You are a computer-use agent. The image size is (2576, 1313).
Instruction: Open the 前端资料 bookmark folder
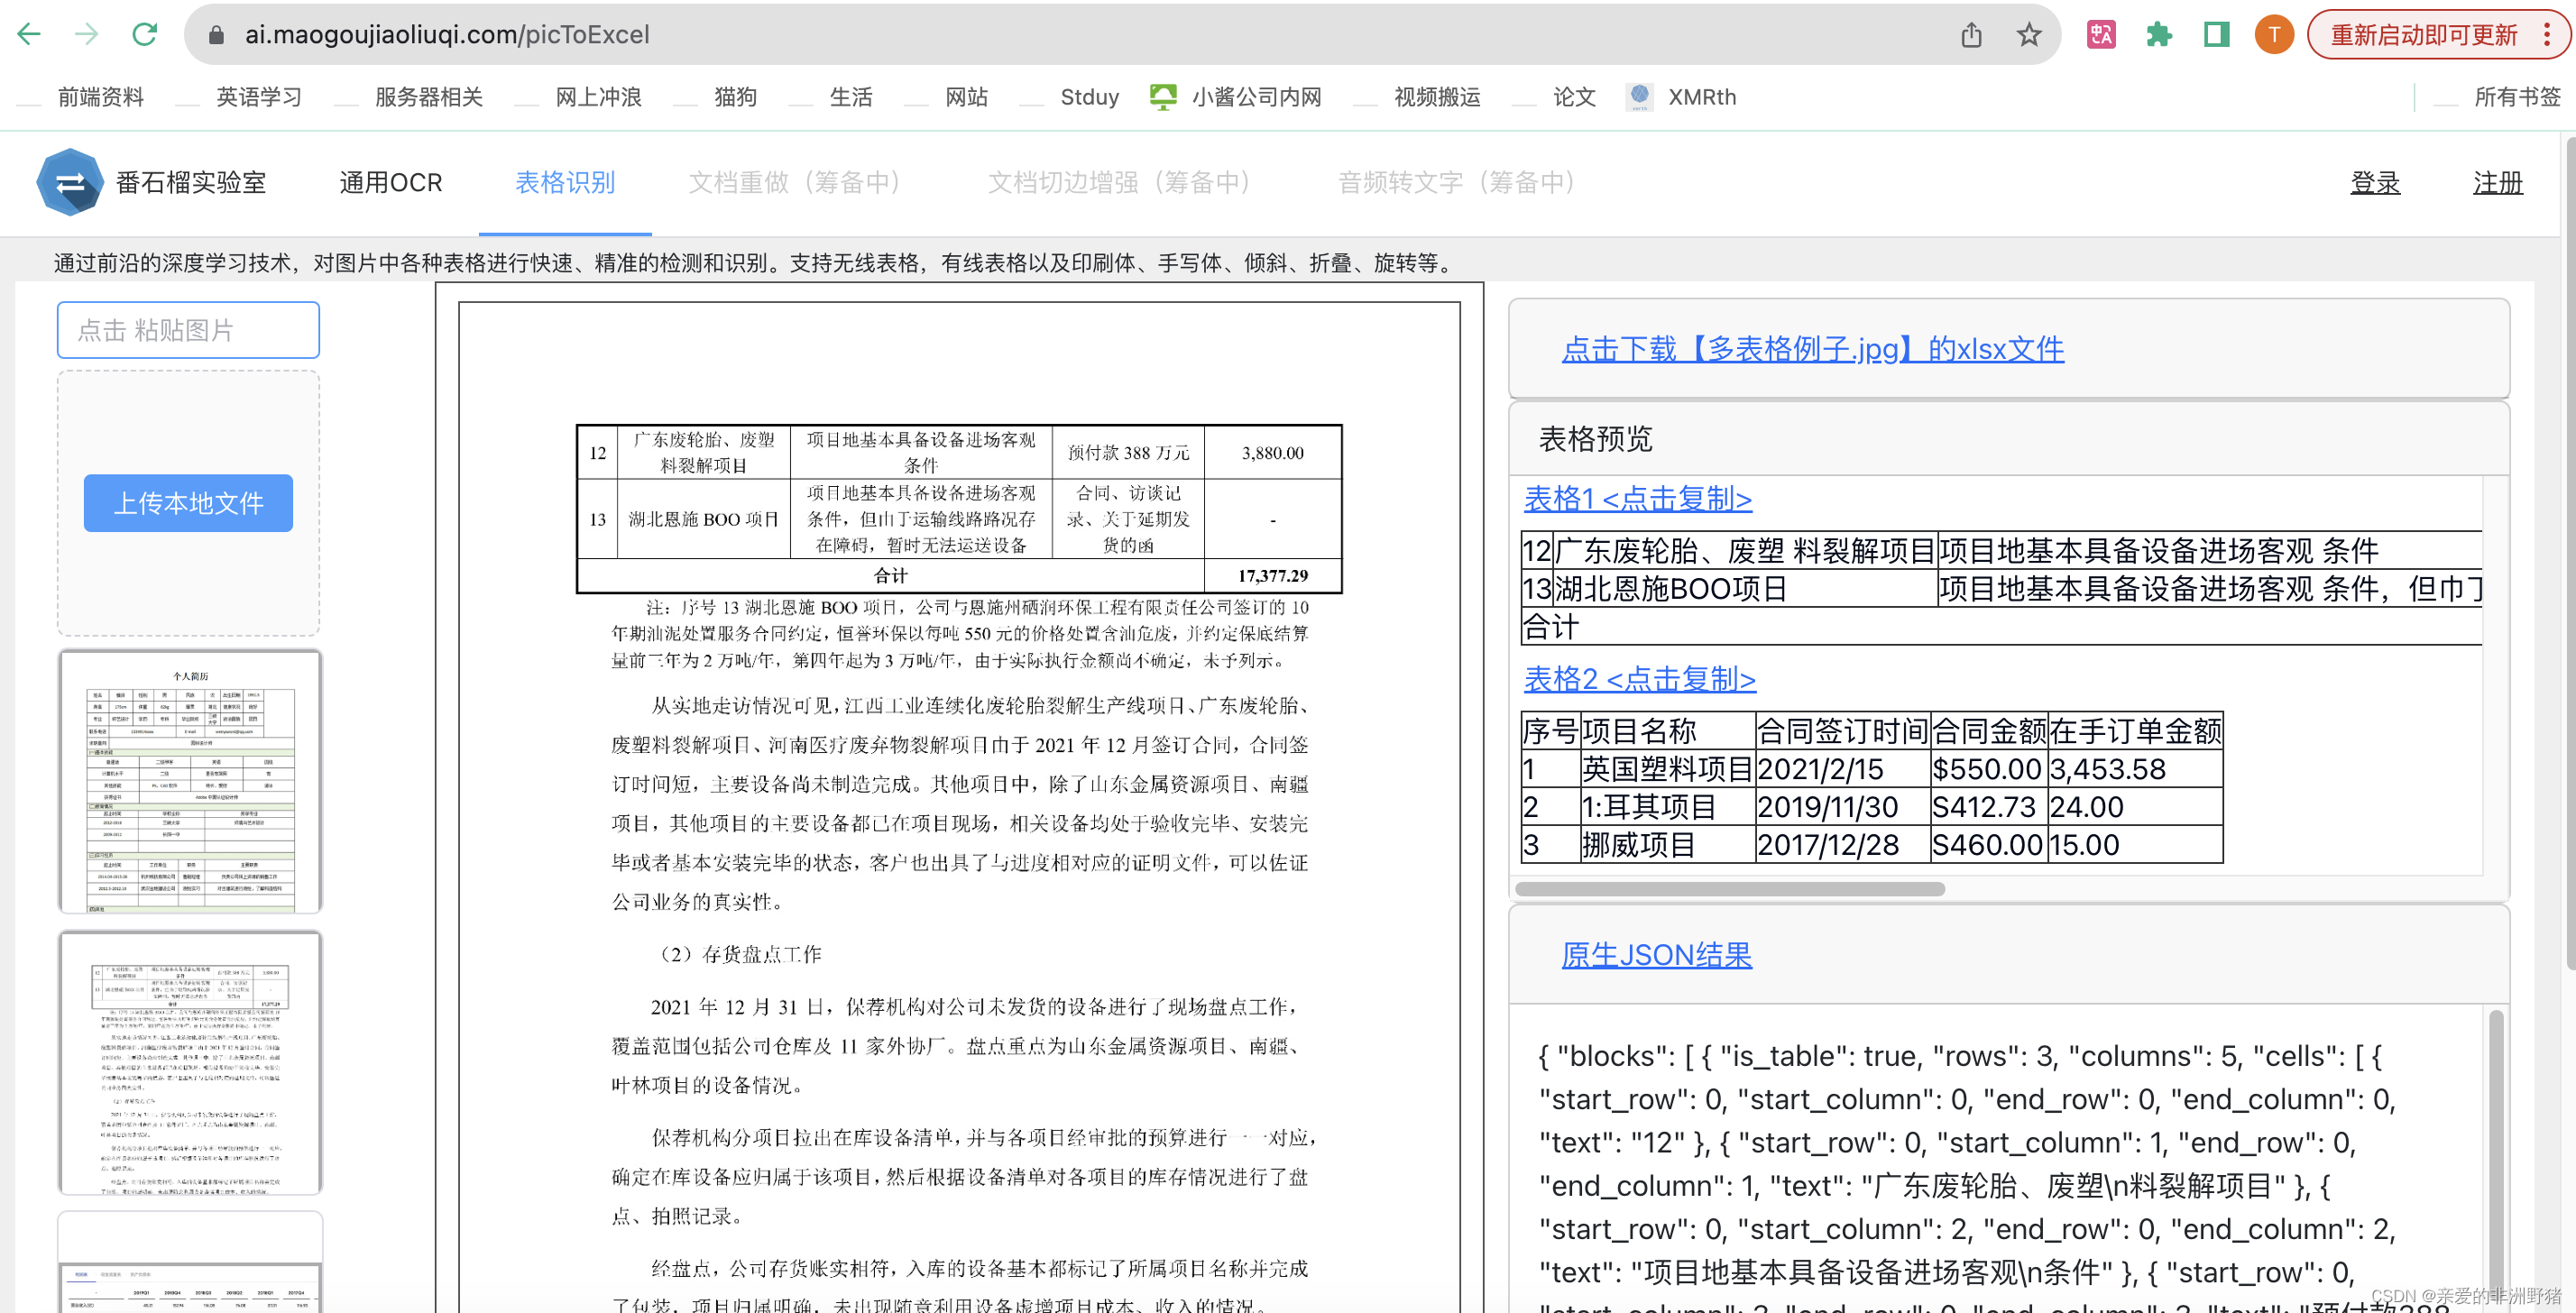pos(100,97)
